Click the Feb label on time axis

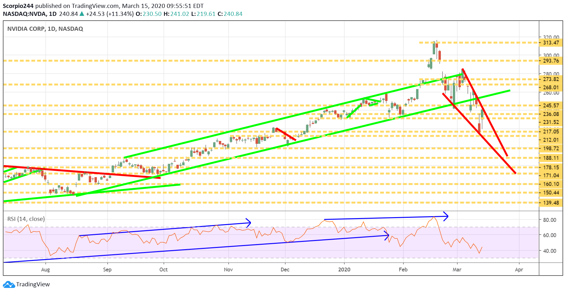(x=403, y=270)
